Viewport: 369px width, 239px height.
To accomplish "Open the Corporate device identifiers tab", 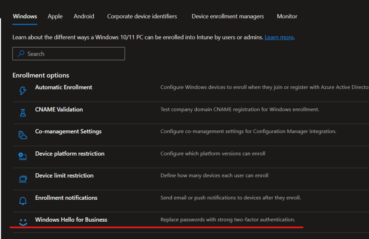I will (142, 17).
